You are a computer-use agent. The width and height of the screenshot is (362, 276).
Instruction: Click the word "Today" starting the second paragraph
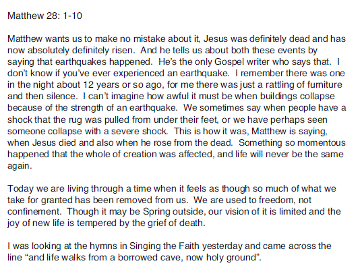point(20,189)
